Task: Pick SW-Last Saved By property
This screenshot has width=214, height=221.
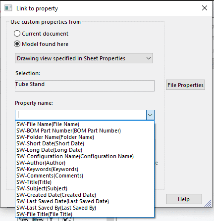Action: (x=85, y=208)
